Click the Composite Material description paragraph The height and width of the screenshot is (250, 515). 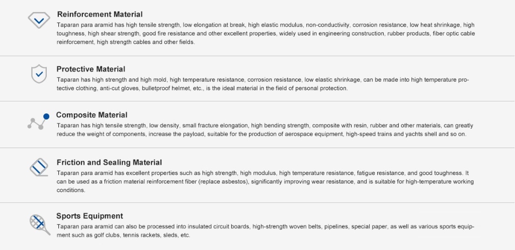coord(265,130)
